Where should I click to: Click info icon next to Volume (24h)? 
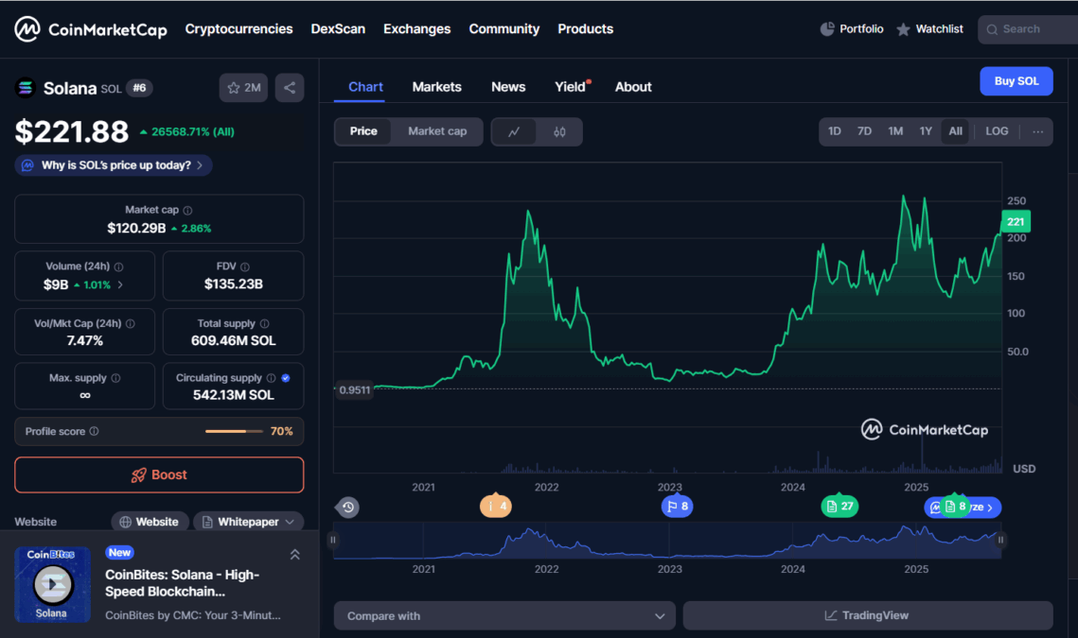pos(118,267)
